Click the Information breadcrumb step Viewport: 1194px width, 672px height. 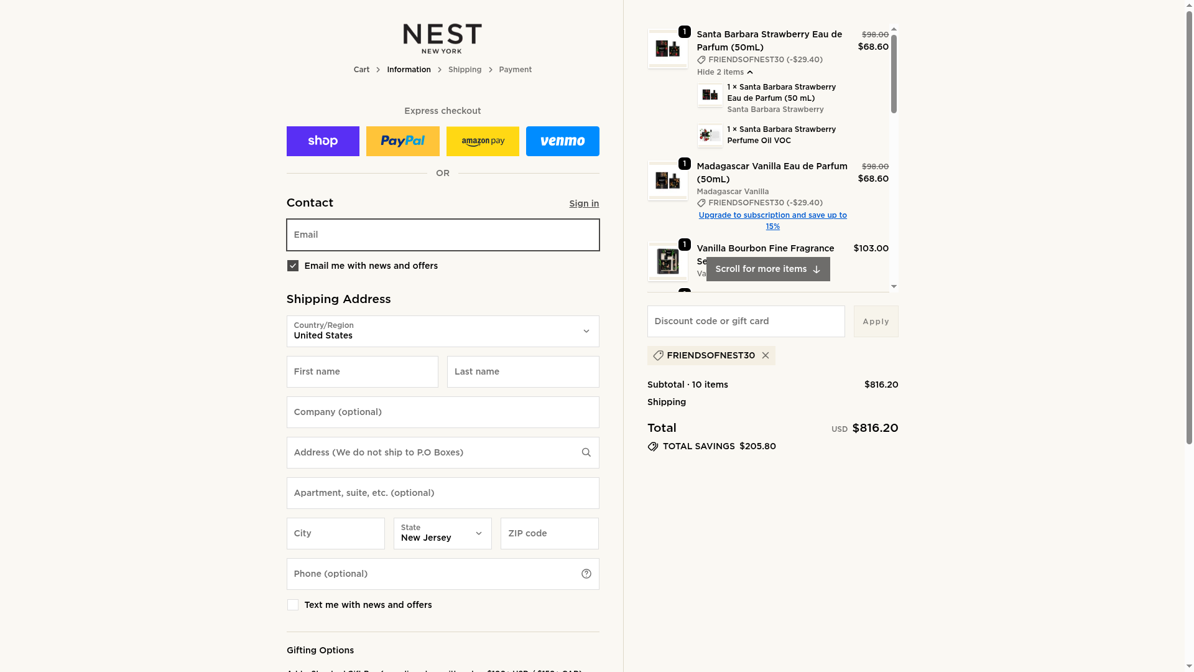coord(409,70)
